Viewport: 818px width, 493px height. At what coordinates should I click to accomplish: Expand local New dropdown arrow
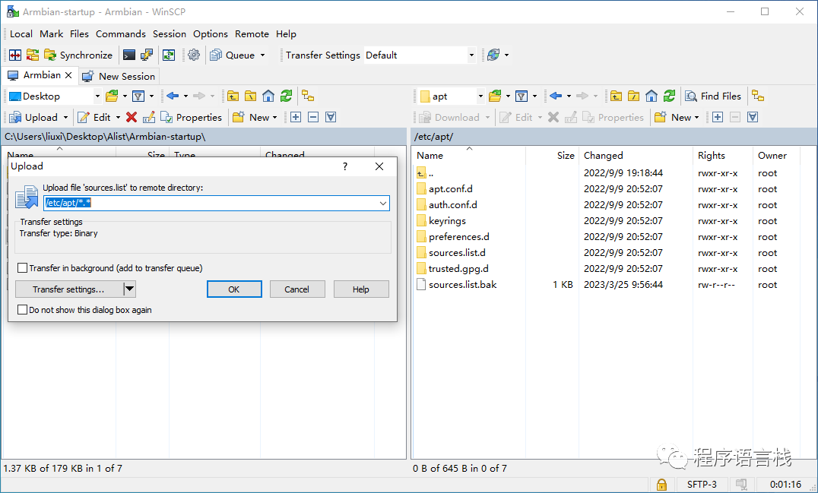click(x=275, y=118)
